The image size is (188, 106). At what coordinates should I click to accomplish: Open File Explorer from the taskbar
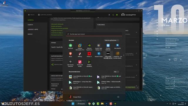pyautogui.click(x=102, y=104)
